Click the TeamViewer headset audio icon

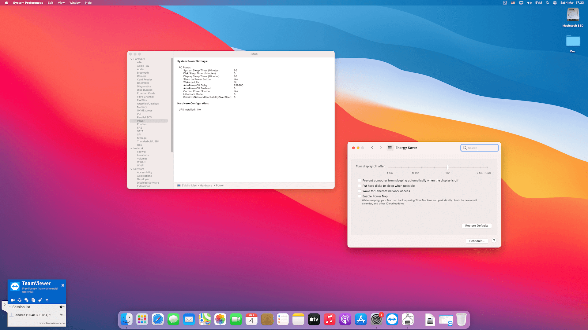pyautogui.click(x=20, y=300)
